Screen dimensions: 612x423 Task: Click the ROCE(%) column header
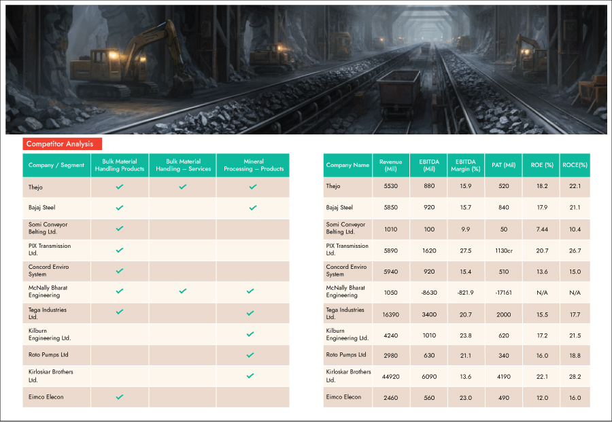tap(575, 166)
